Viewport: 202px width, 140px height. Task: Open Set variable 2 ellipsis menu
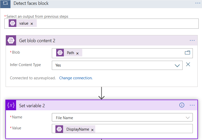(192, 105)
